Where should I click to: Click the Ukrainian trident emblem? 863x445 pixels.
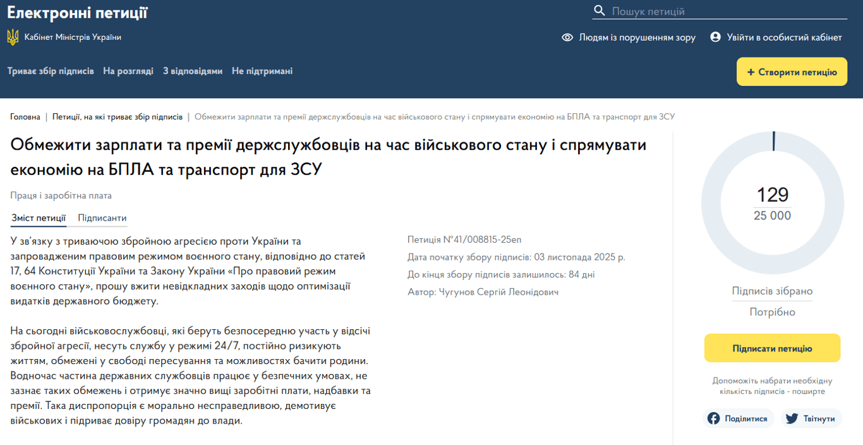tap(11, 37)
